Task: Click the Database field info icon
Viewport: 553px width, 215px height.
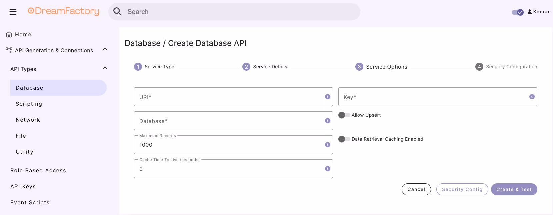Action: pos(328,121)
